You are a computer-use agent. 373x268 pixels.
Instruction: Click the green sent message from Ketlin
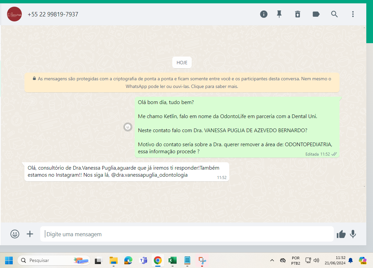[237, 127]
